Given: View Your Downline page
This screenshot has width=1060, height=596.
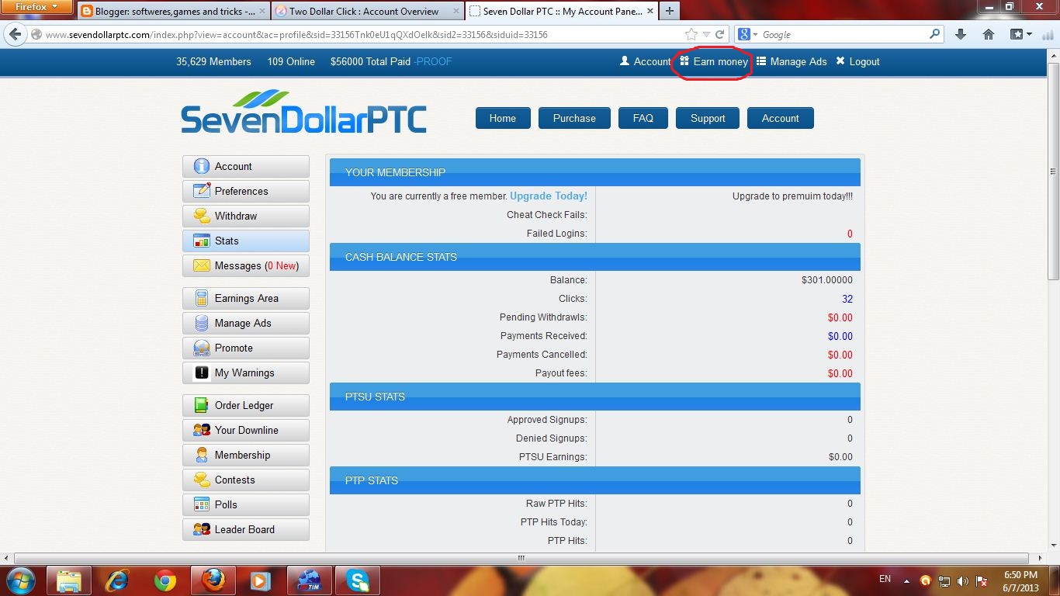Looking at the screenshot, I should tap(245, 430).
